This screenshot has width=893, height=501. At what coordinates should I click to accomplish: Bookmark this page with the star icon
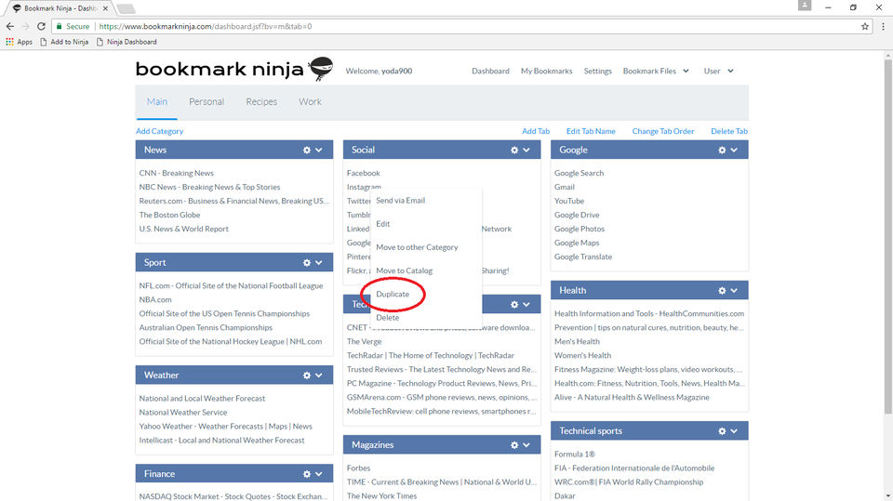coord(865,26)
